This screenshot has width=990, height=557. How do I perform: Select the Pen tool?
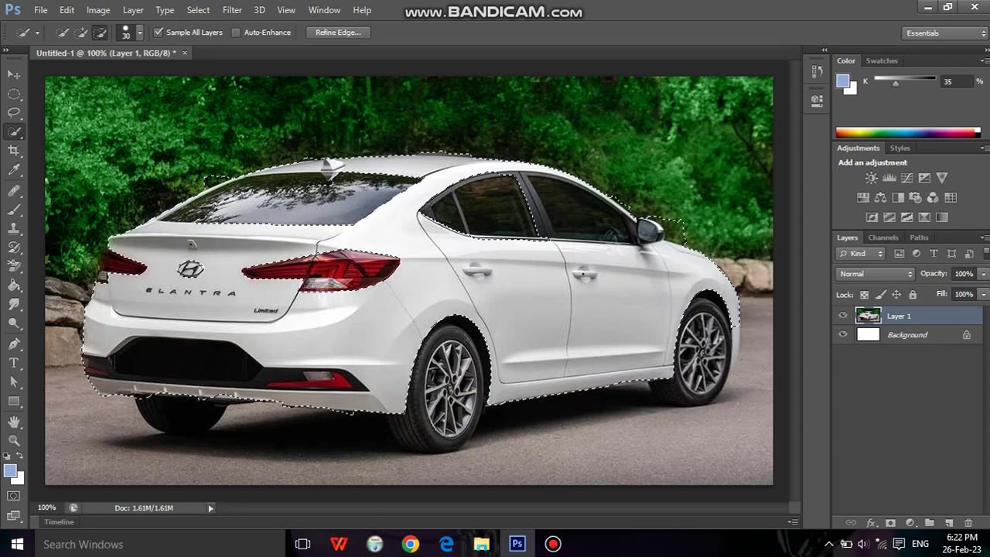click(x=14, y=343)
